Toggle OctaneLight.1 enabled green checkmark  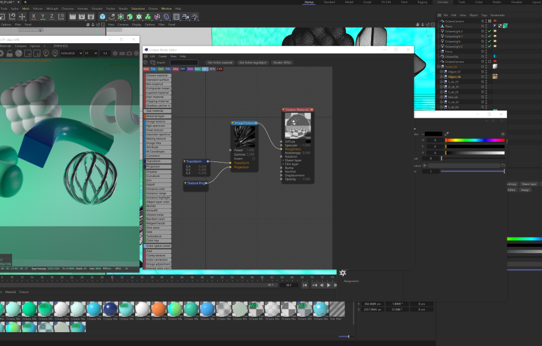click(x=489, y=36)
